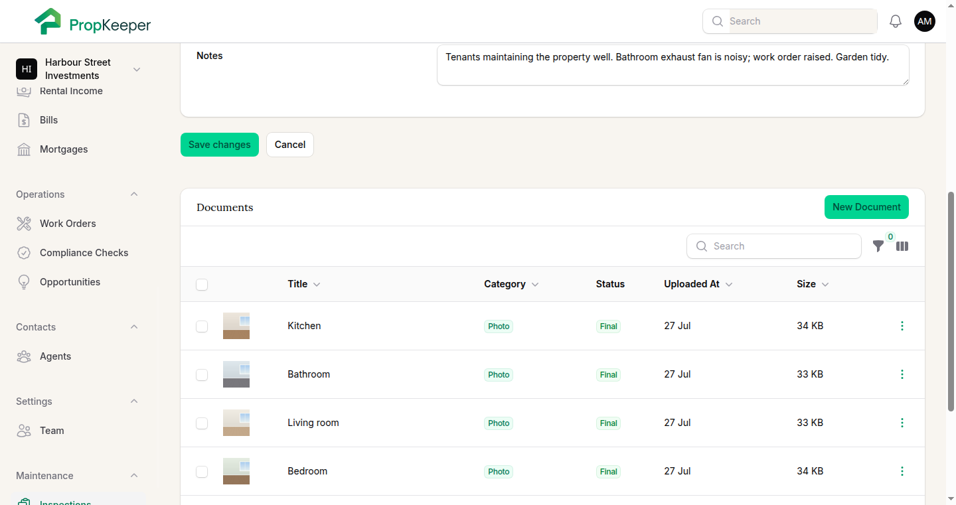Tick the Bathroom document checkbox
The height and width of the screenshot is (505, 956).
tap(202, 375)
